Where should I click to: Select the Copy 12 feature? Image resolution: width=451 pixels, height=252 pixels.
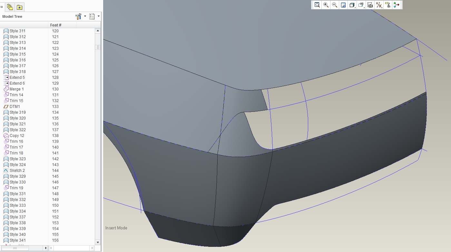tap(17, 136)
